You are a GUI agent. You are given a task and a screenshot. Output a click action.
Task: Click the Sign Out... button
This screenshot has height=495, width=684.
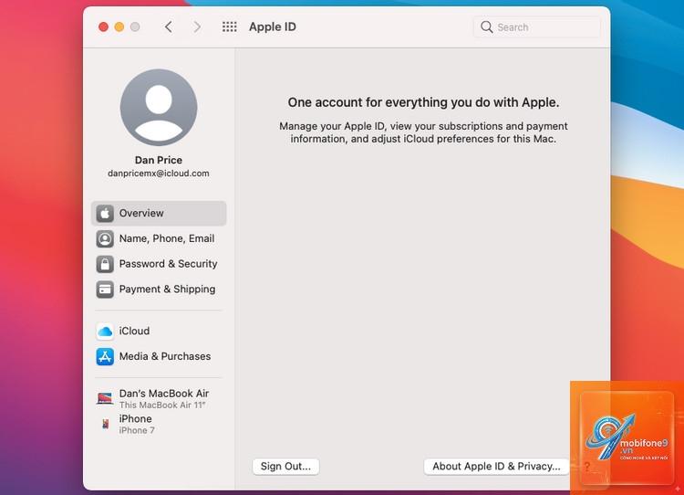(x=285, y=466)
